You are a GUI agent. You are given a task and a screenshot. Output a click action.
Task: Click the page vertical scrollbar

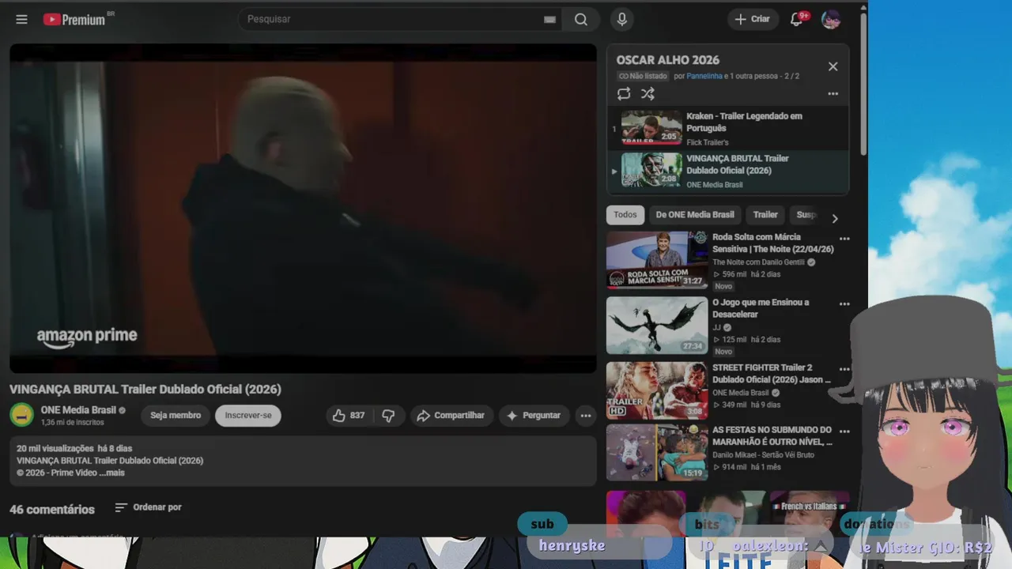click(863, 83)
